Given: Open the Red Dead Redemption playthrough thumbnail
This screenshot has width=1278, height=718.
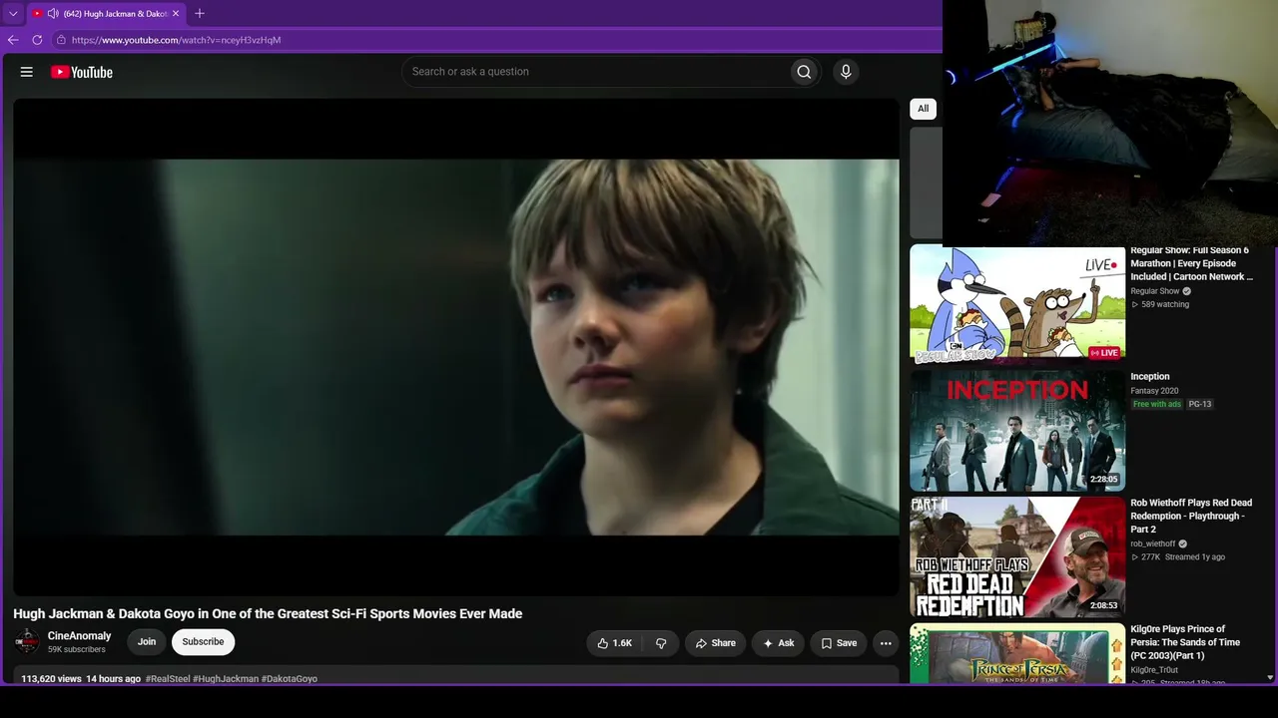Looking at the screenshot, I should pos(1017,556).
